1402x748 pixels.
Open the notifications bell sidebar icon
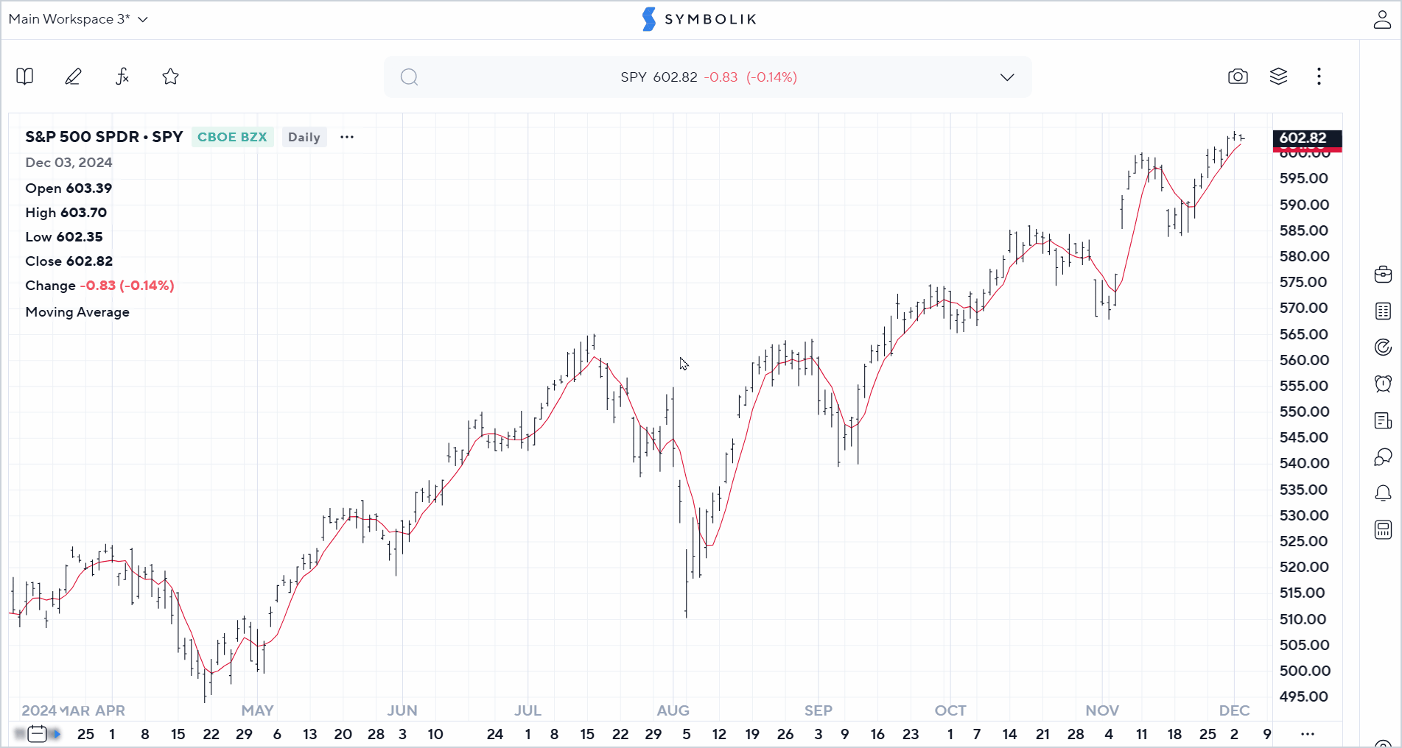pos(1383,493)
